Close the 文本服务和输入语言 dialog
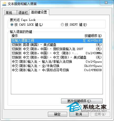This screenshot has width=114, height=121. [x=106, y=2]
